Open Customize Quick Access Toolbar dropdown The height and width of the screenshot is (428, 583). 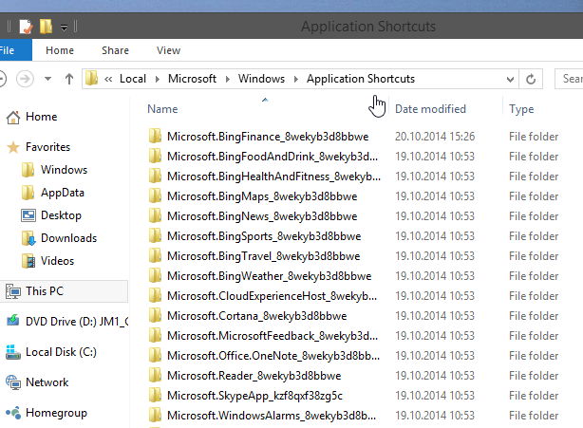[x=64, y=28]
